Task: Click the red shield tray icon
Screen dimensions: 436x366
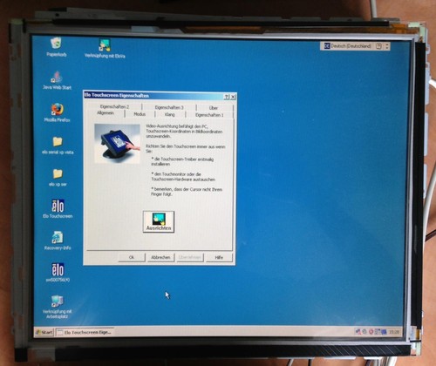Action: point(371,331)
